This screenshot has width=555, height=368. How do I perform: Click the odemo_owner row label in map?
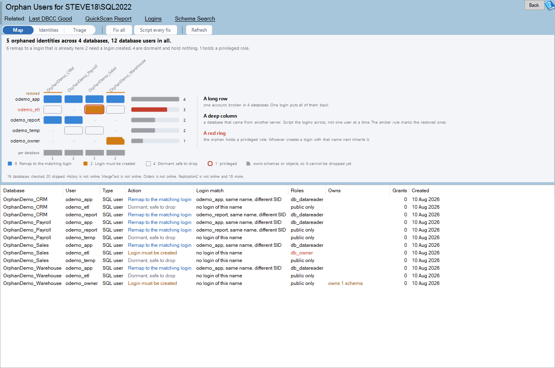coord(25,141)
